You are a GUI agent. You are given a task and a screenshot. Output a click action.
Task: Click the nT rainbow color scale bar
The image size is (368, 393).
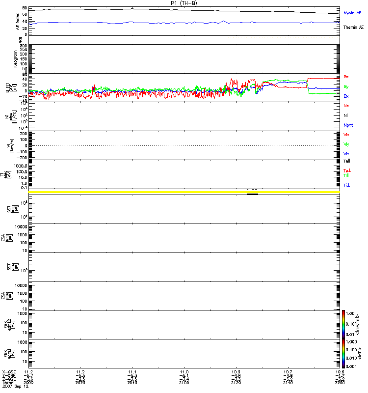[x=343, y=354]
